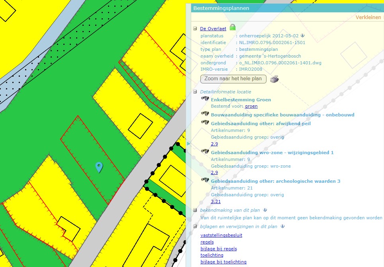Viewport: 384px width, 267px height.
Task: Click the Bouwaanduiding specifieke bouwaanduiding - onbebouwd heading
Action: 282,115
